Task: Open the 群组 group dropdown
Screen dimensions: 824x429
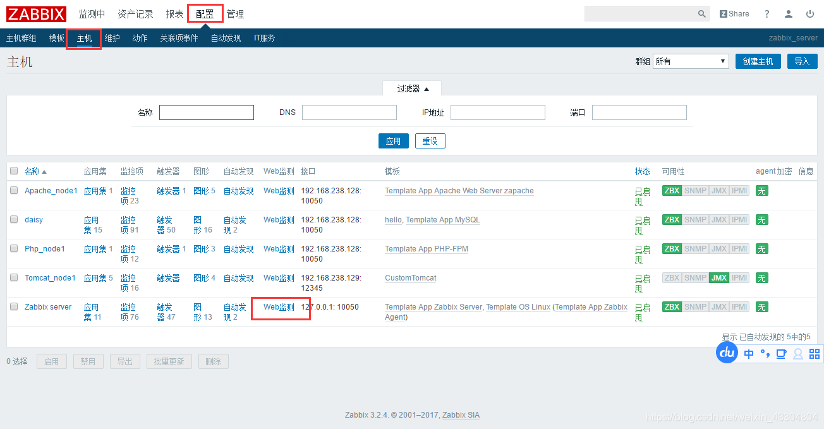Action: (x=691, y=61)
